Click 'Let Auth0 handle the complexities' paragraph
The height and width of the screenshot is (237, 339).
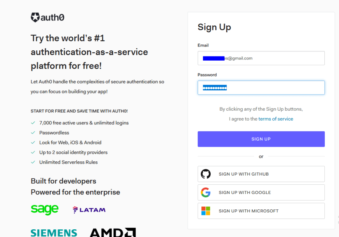pos(97,87)
